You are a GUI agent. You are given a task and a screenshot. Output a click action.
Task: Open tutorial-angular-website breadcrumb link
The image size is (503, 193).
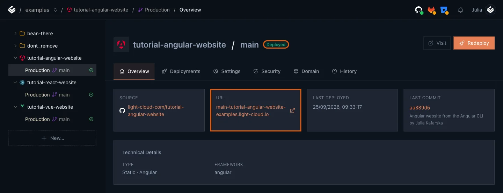(97, 10)
